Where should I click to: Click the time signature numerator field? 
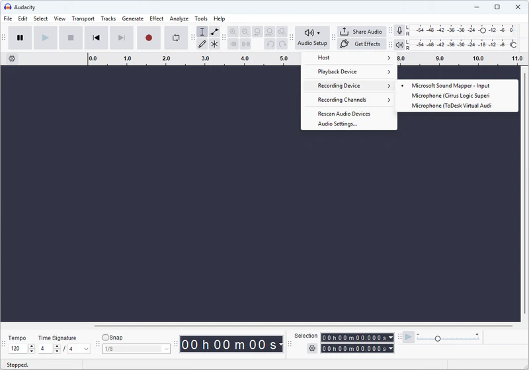[46, 349]
